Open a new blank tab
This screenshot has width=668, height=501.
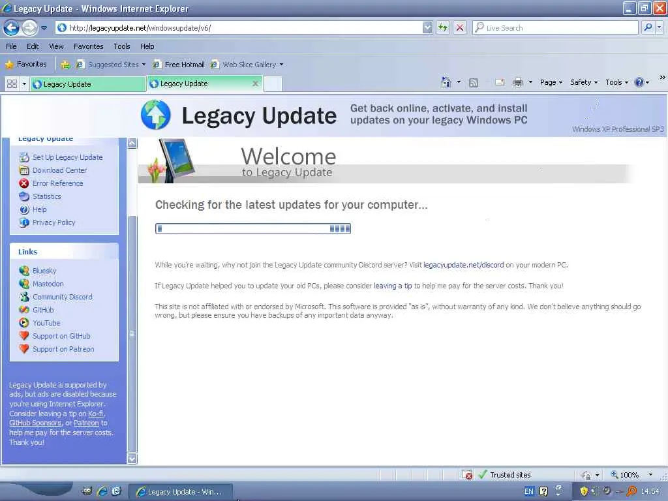click(273, 83)
